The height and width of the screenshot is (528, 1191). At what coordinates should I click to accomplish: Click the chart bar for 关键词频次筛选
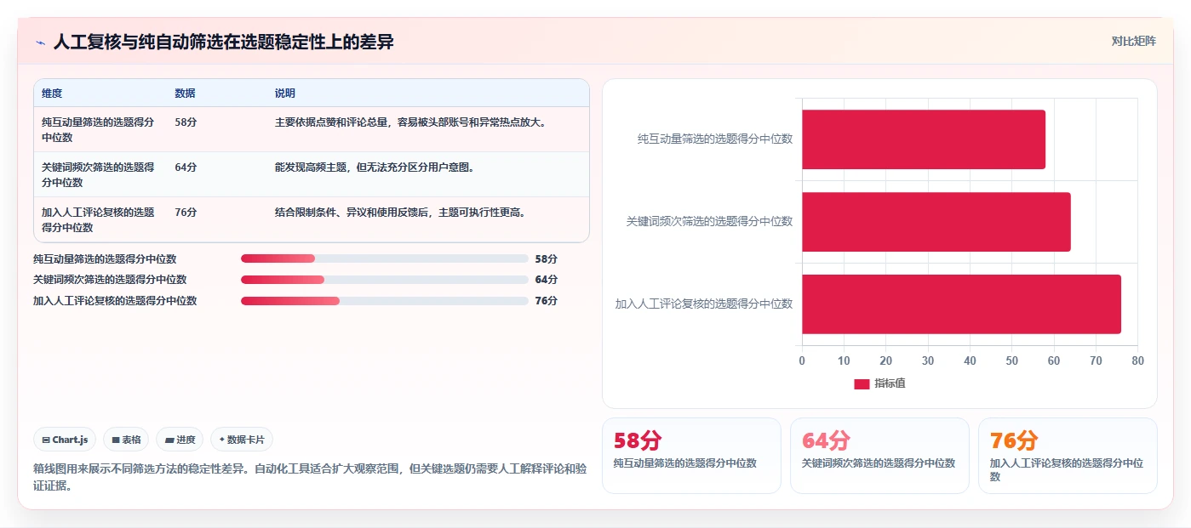(936, 222)
